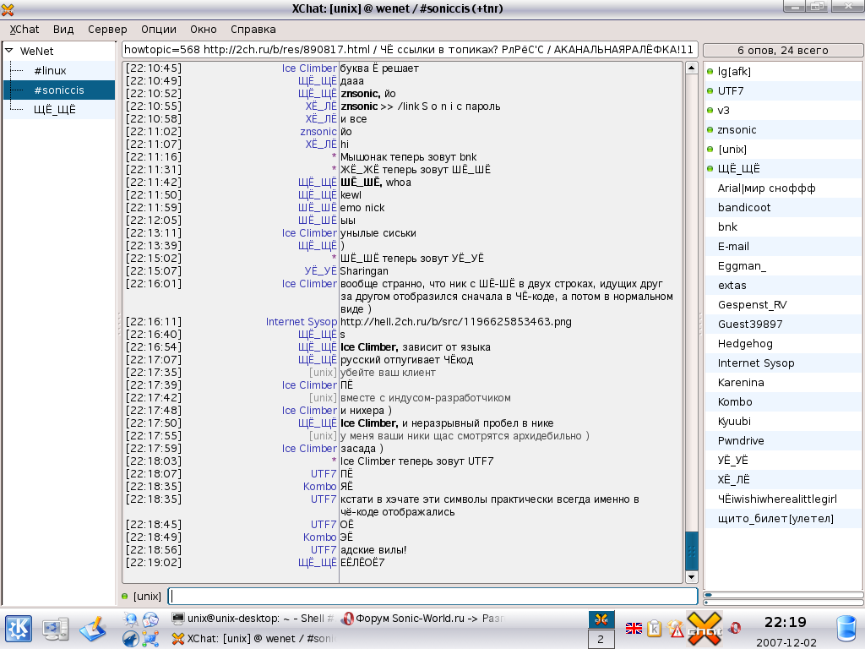This screenshot has width=865, height=649.
Task: Click the [unix] nick button beside input
Action: [147, 596]
